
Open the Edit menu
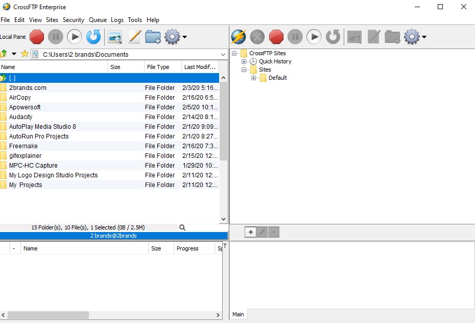(x=19, y=20)
